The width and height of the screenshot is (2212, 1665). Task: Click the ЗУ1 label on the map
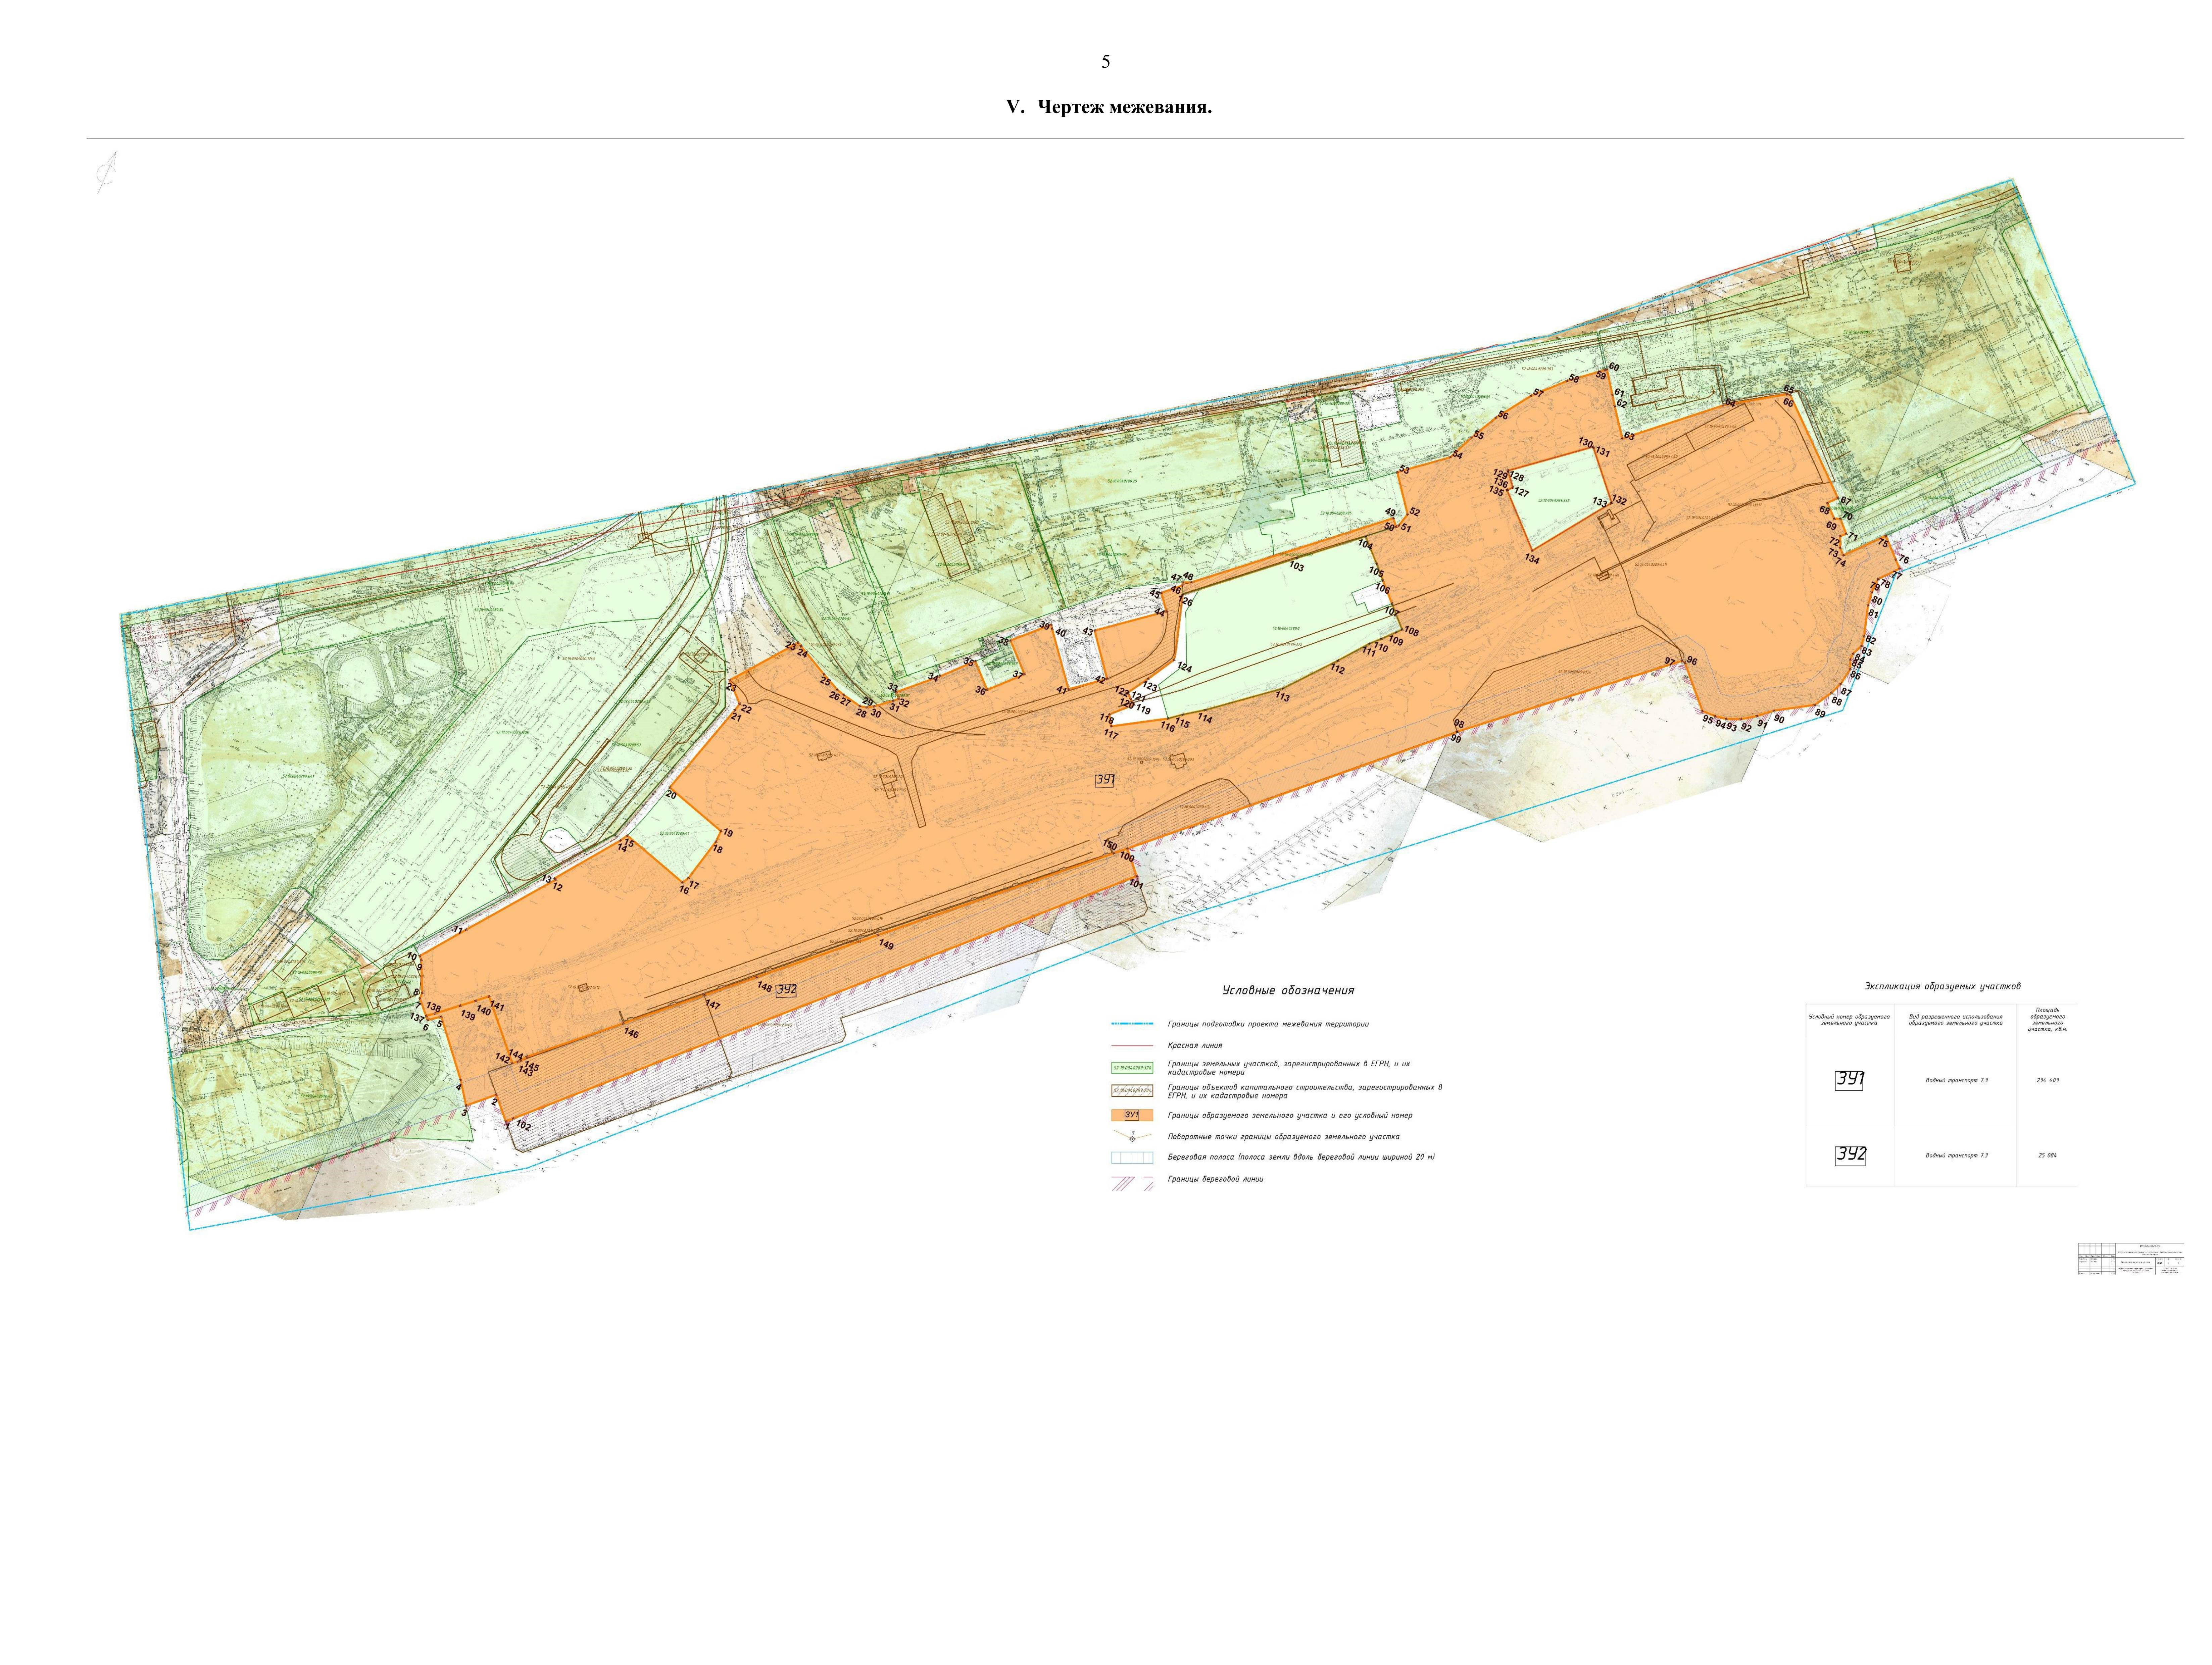pyautogui.click(x=1105, y=781)
